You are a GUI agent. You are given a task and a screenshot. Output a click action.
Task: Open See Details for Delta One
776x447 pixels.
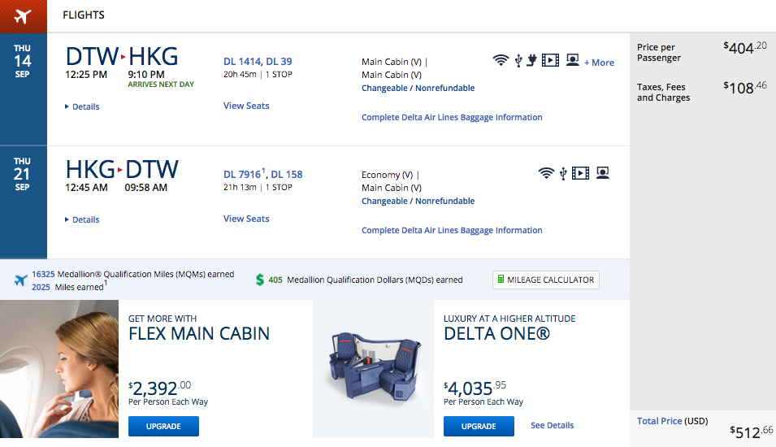pyautogui.click(x=552, y=425)
